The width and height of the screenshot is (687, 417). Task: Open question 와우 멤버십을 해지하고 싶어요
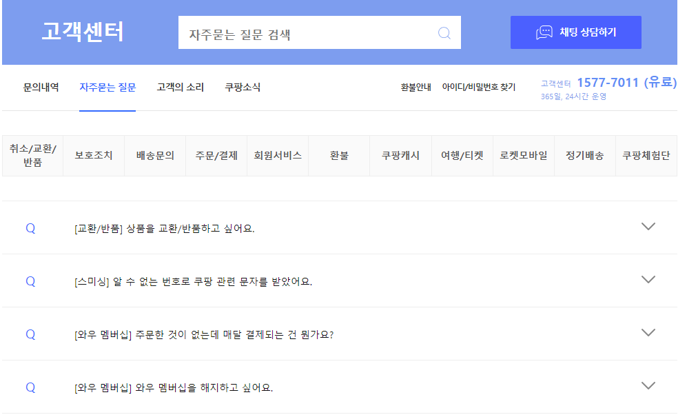pos(174,387)
